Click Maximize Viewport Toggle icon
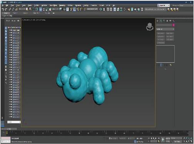The width and height of the screenshot is (194, 144). [x=191, y=141]
